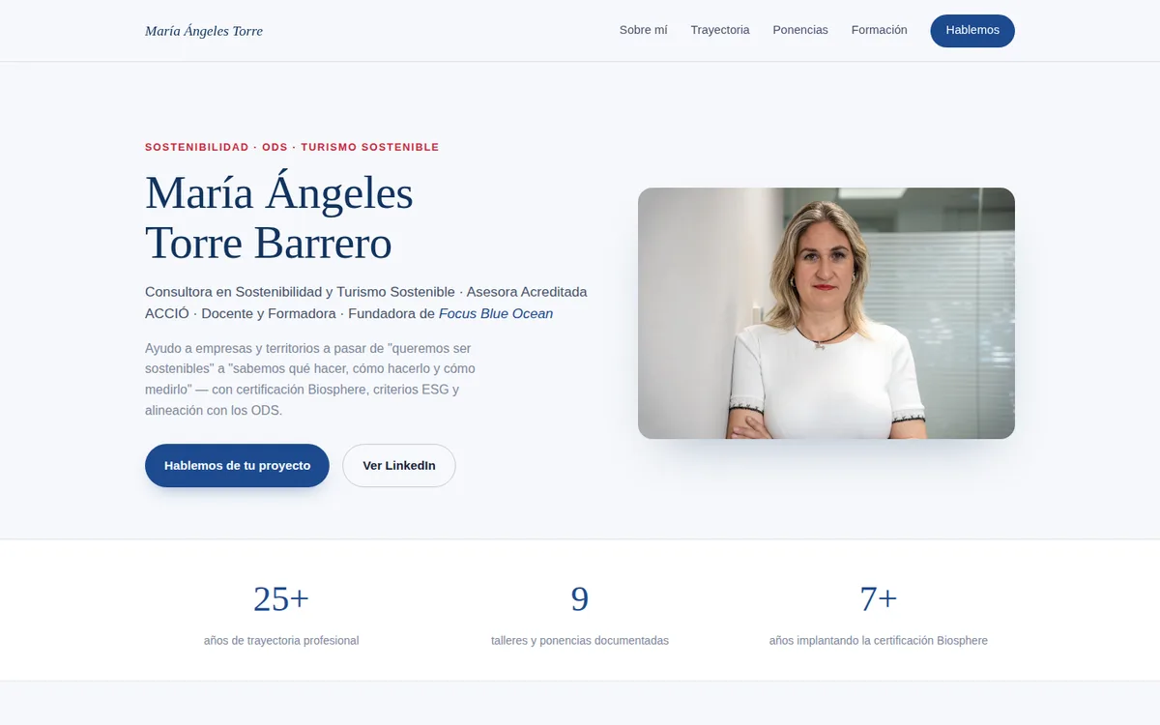Click the Hablemos button in the header
The image size is (1160, 725).
coord(972,31)
